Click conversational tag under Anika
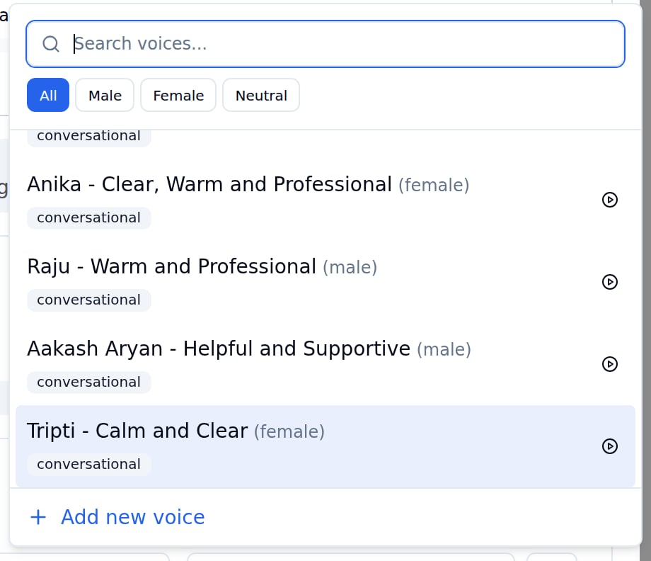Image resolution: width=651 pixels, height=561 pixels. click(x=89, y=217)
